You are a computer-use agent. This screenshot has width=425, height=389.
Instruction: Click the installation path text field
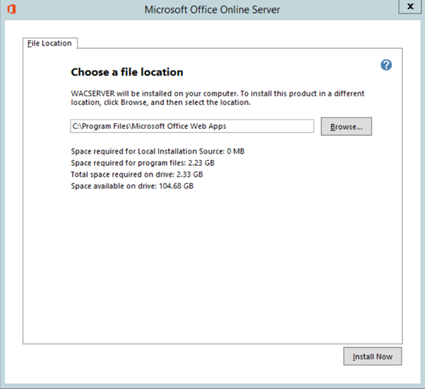192,126
